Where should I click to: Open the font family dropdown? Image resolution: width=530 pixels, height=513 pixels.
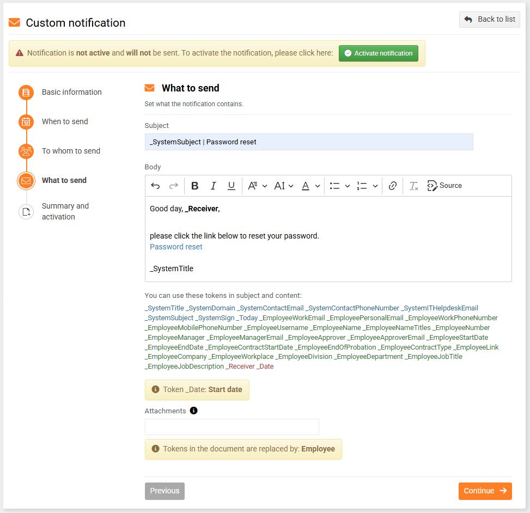tap(258, 186)
